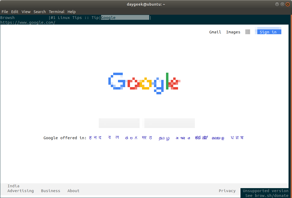Choose the Gujarati language link
This screenshot has width=292, height=198.
coord(183,138)
